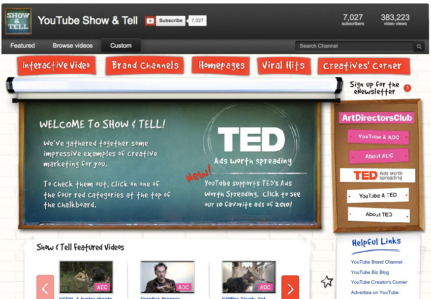Play the hunter video thumbnail
431x299 pixels.
pyautogui.click(x=86, y=277)
